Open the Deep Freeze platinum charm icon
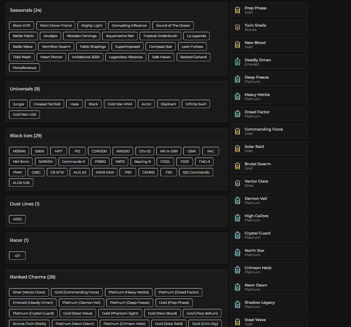The width and height of the screenshot is (351, 327). (238, 79)
